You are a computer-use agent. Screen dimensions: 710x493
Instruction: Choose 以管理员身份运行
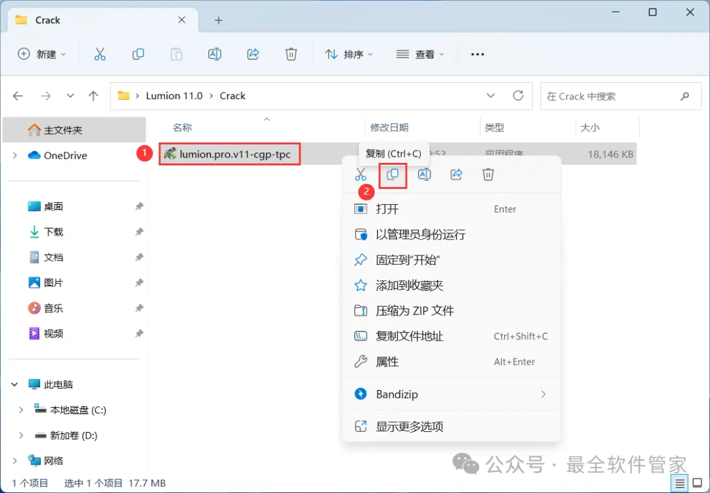click(452, 234)
